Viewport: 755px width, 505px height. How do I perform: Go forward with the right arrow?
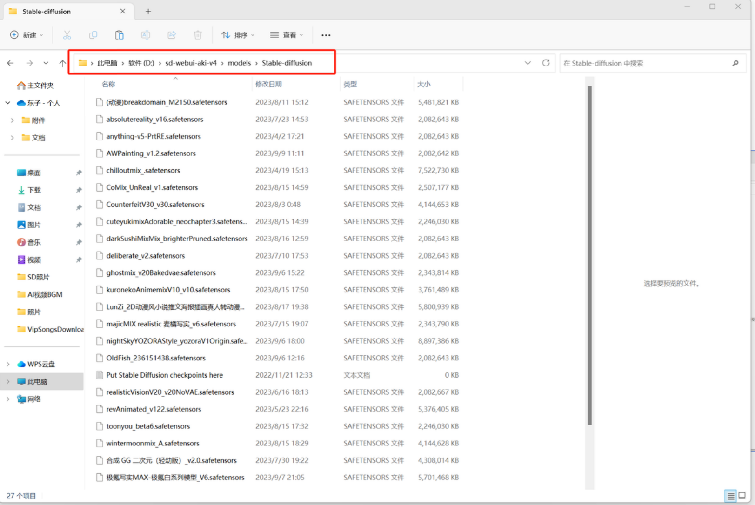pyautogui.click(x=29, y=63)
